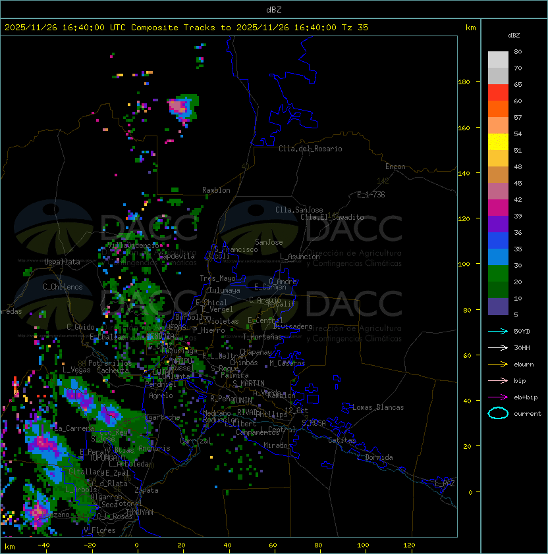Click the -40 km tick on horizontal axis
The width and height of the screenshot is (548, 554).
[43, 545]
